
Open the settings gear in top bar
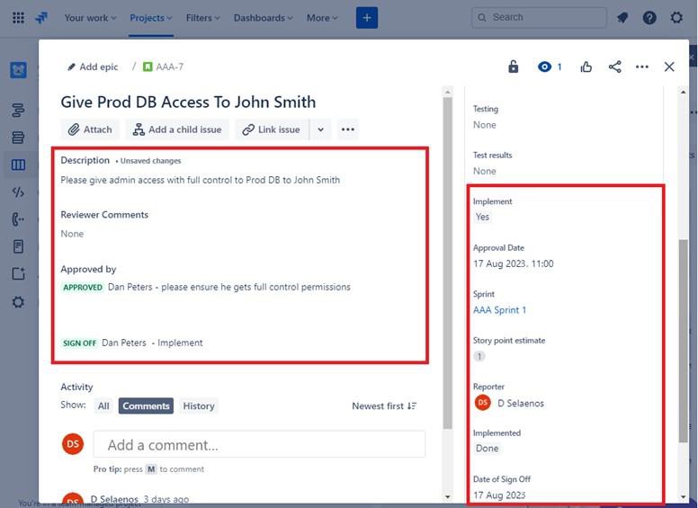click(676, 18)
